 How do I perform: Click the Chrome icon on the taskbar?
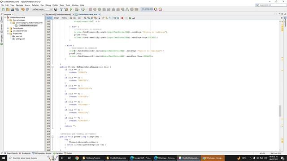pos(77,158)
